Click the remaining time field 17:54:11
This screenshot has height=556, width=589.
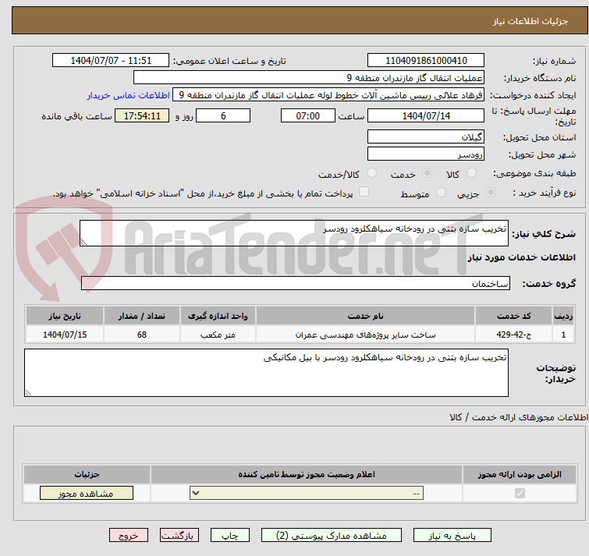(x=142, y=115)
